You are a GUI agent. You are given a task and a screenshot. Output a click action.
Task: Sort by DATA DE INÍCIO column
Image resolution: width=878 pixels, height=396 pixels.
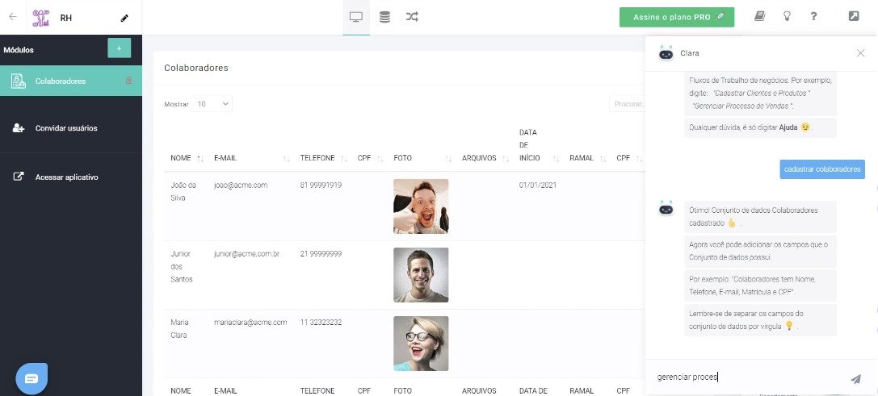[539, 145]
